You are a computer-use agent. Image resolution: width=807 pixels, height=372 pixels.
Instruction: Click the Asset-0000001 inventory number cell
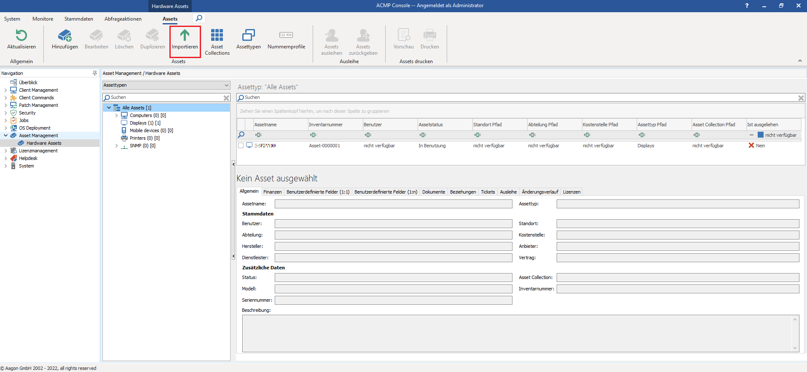tap(324, 146)
